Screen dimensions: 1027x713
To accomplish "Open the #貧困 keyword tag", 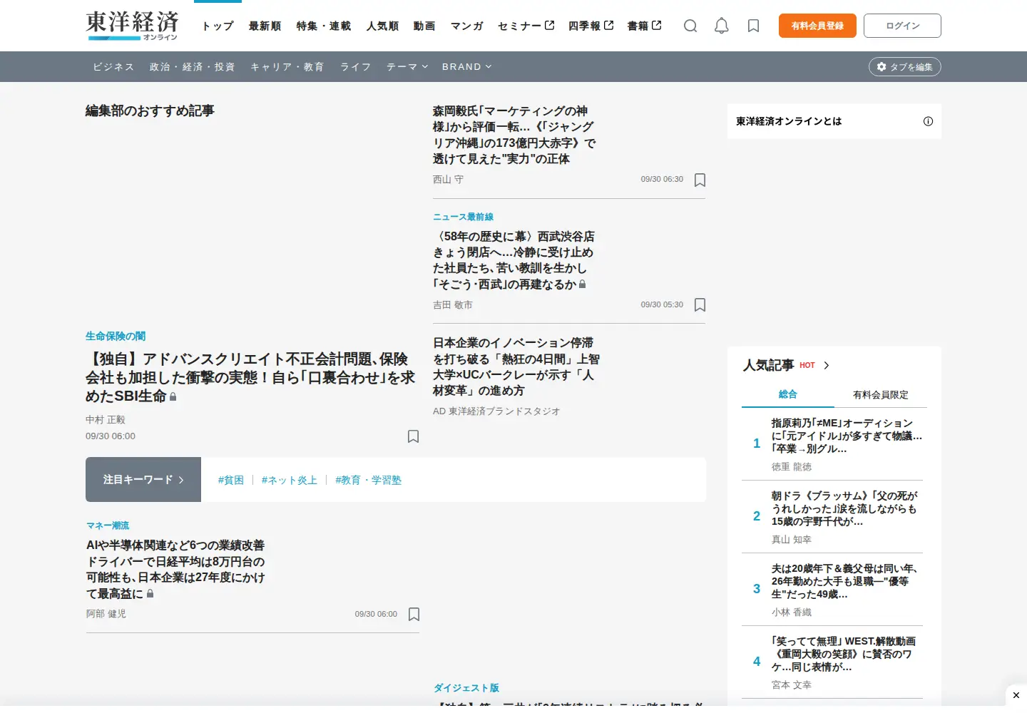I will [x=231, y=481].
